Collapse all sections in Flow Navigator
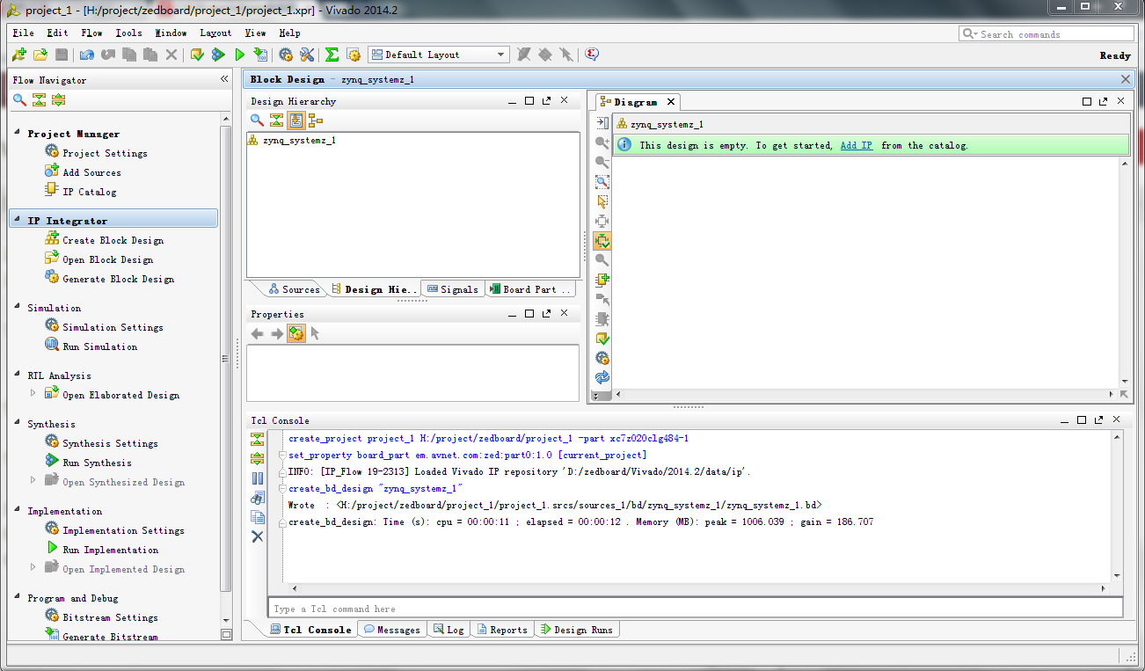This screenshot has height=671, width=1145. (39, 100)
